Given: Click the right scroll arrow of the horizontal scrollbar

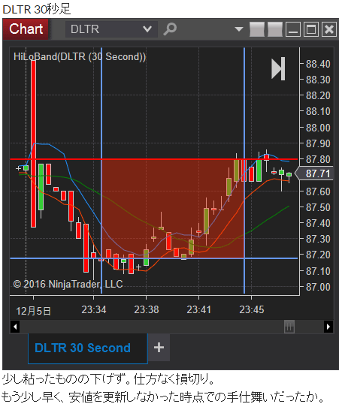Looking at the screenshot, I should point(328,327).
